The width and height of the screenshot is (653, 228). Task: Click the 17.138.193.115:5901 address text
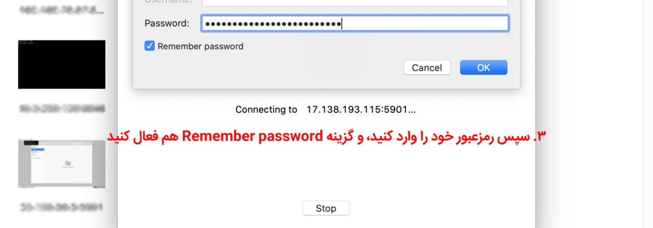(x=361, y=109)
